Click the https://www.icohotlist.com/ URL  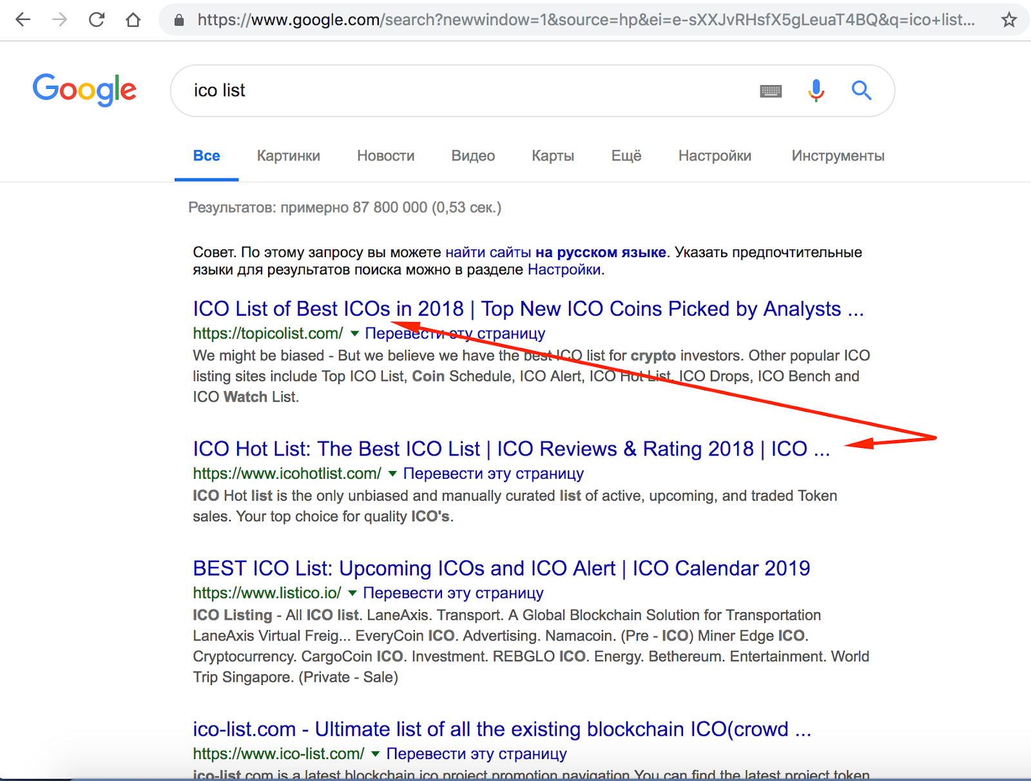287,474
